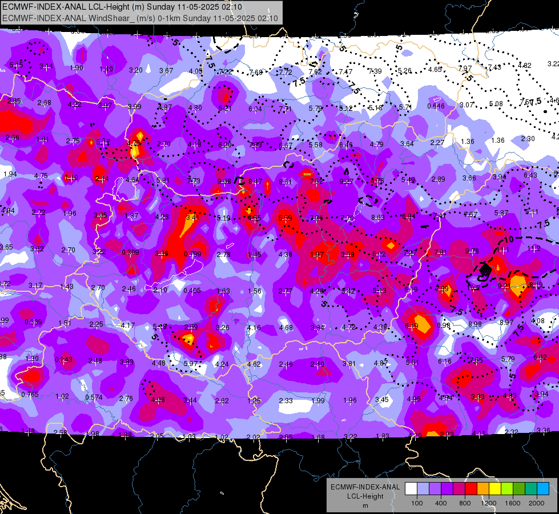Click the LCL-Height title line in header
The height and width of the screenshot is (514, 559).
(x=122, y=7)
